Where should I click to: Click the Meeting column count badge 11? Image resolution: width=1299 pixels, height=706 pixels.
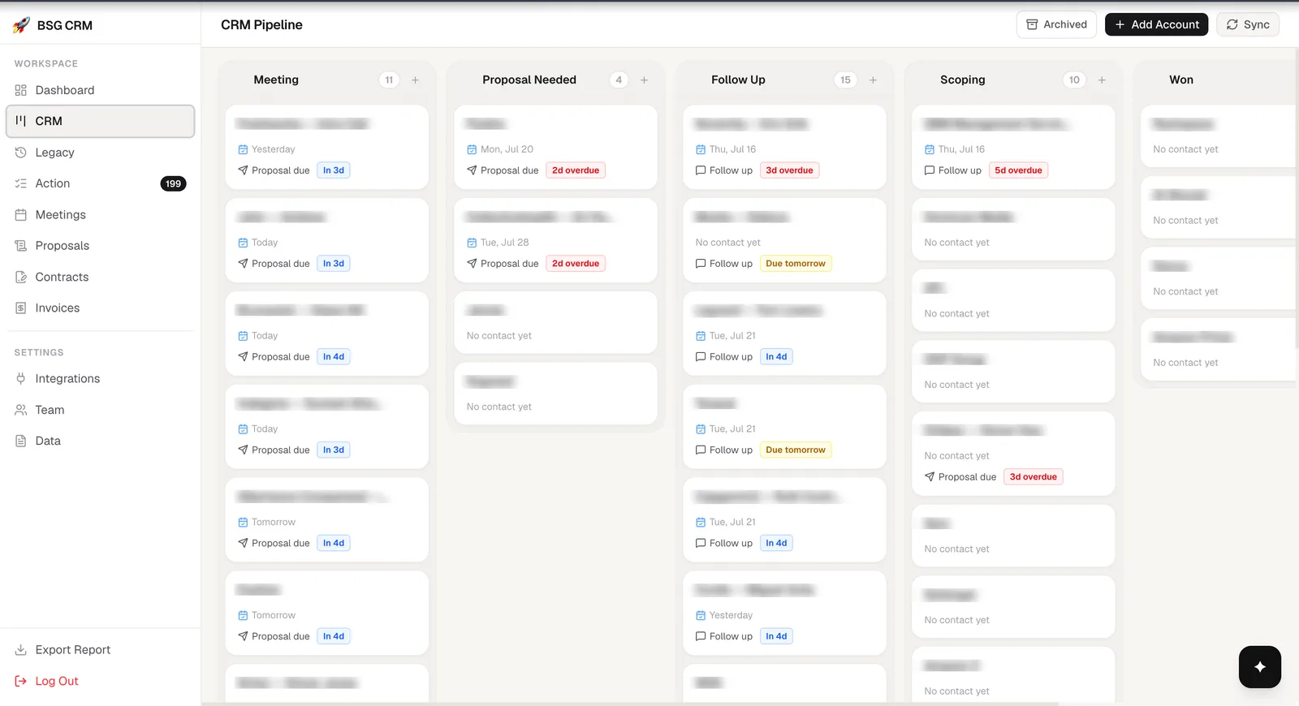click(389, 80)
